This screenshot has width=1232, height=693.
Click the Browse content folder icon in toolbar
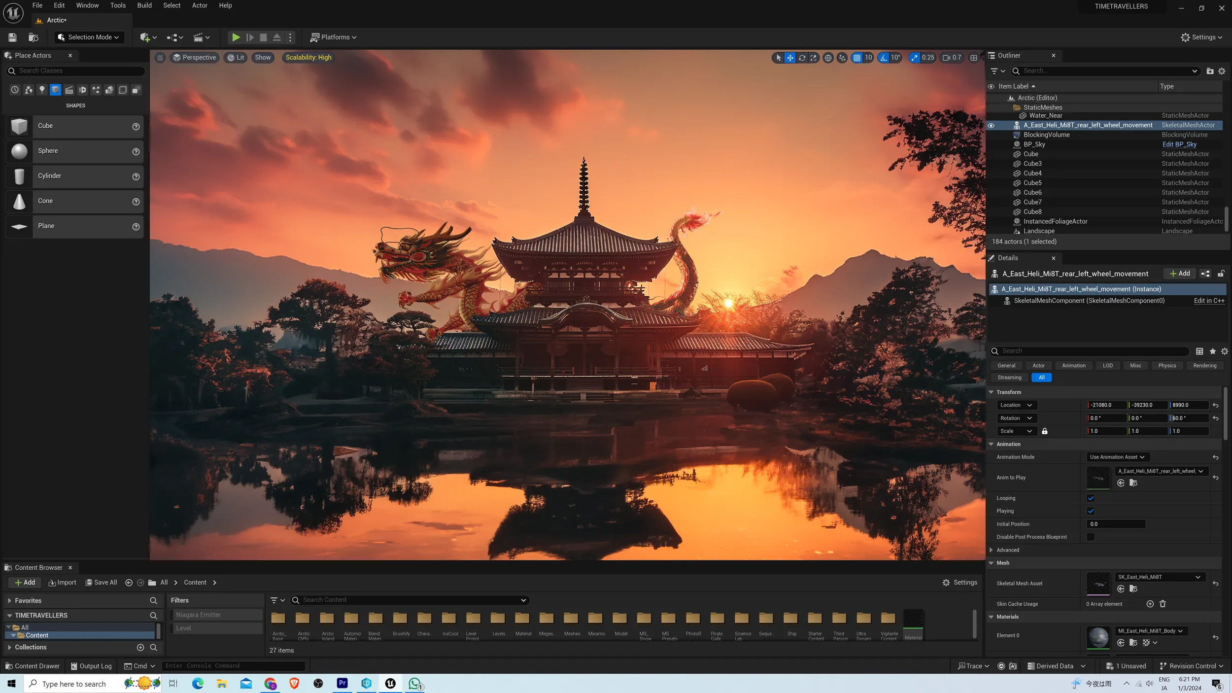click(34, 37)
